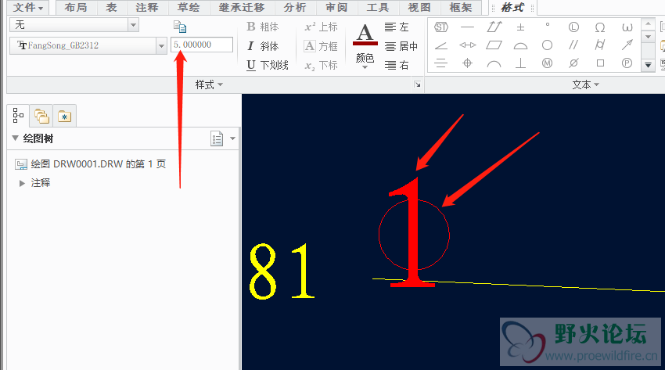665x370 pixels.
Task: Insert the circled P symbol
Action: [627, 63]
